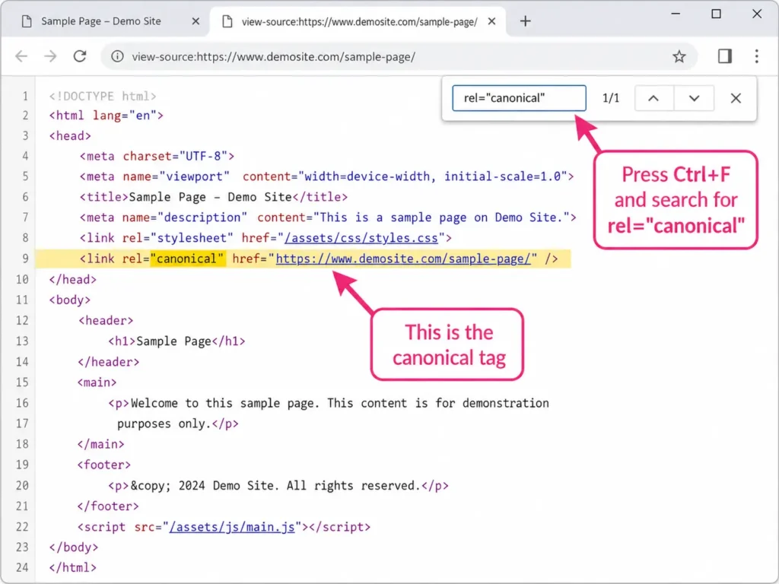Click the 1/1 match counter

point(611,98)
